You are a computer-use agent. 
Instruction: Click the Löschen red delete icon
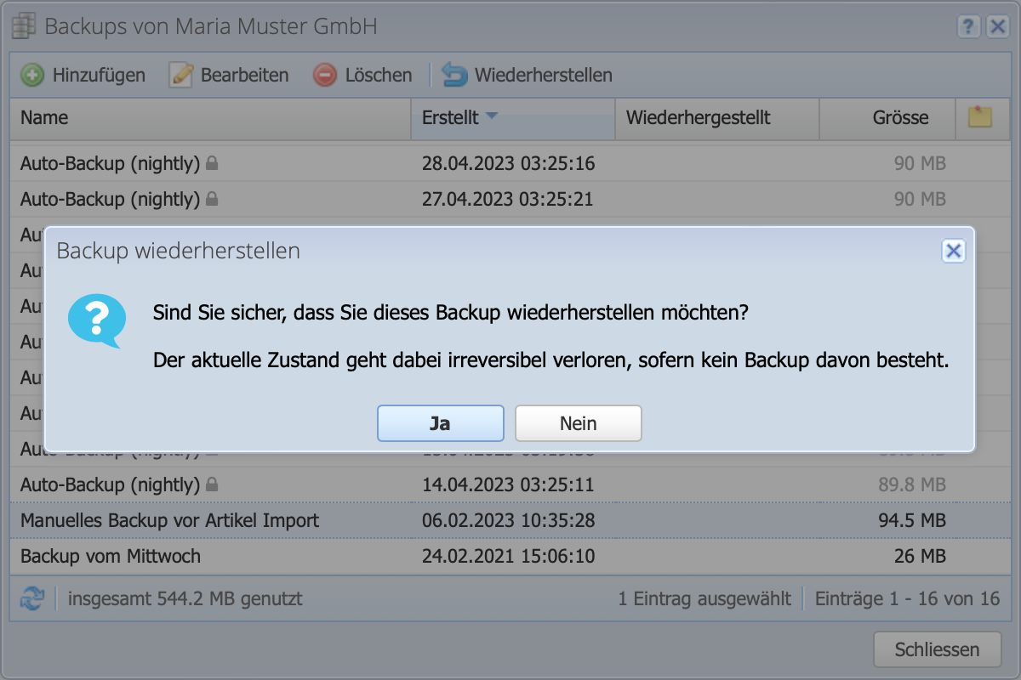324,75
